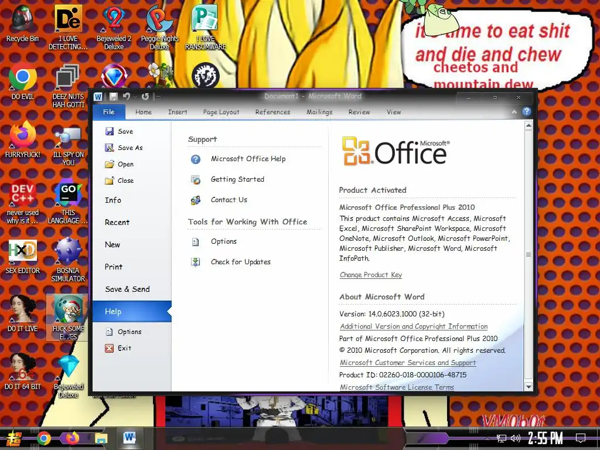Show hidden system tray icons
The width and height of the screenshot is (600, 450).
(x=487, y=438)
